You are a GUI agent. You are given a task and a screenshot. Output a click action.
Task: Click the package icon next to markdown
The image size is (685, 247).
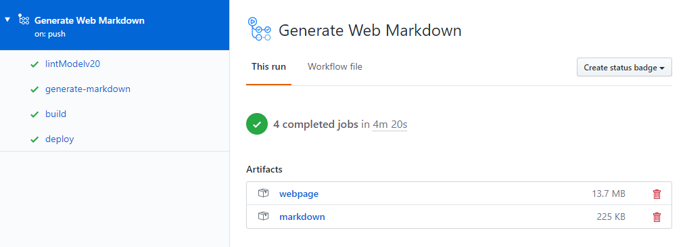click(x=263, y=217)
